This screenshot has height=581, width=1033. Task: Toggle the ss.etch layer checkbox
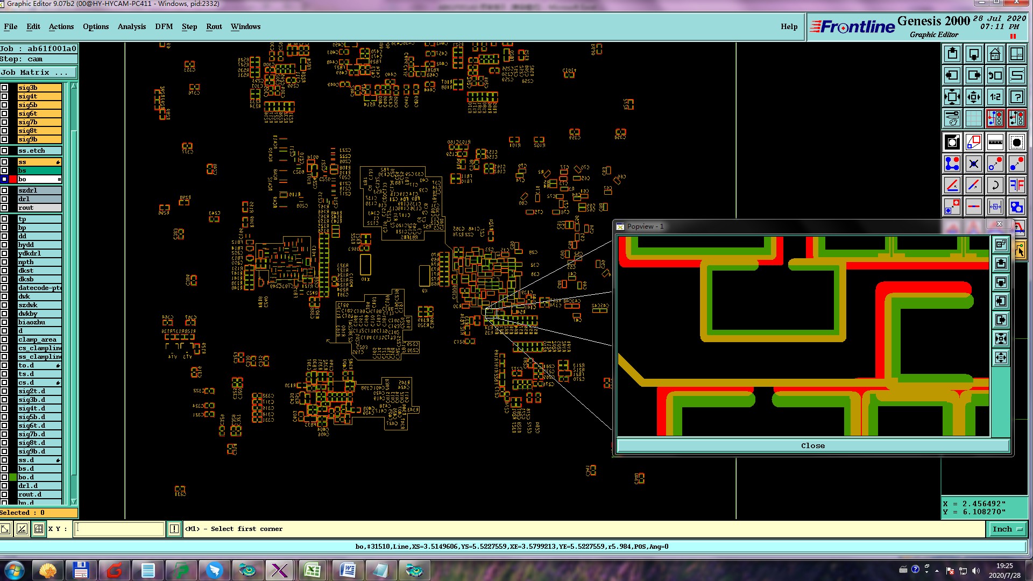[4, 151]
